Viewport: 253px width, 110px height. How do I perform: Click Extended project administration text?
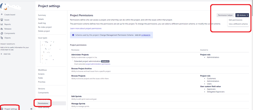click(87, 61)
